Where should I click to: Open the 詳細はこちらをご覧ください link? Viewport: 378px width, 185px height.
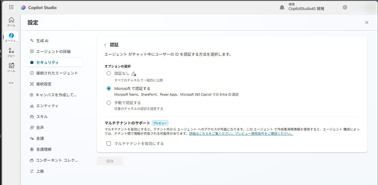[211, 134]
